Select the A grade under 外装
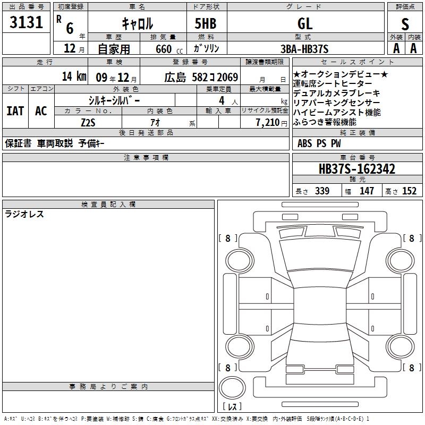The image size is (425, 425). click(396, 48)
